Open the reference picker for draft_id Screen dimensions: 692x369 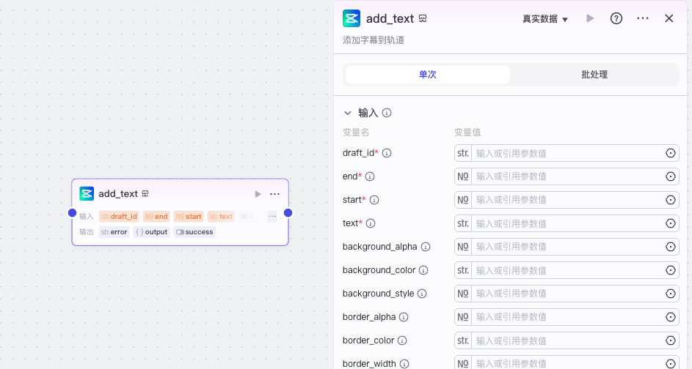pos(671,153)
